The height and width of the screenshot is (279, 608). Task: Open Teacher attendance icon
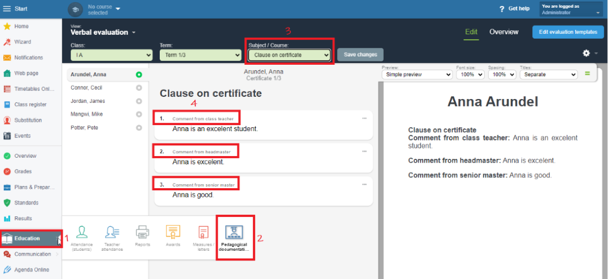(112, 232)
